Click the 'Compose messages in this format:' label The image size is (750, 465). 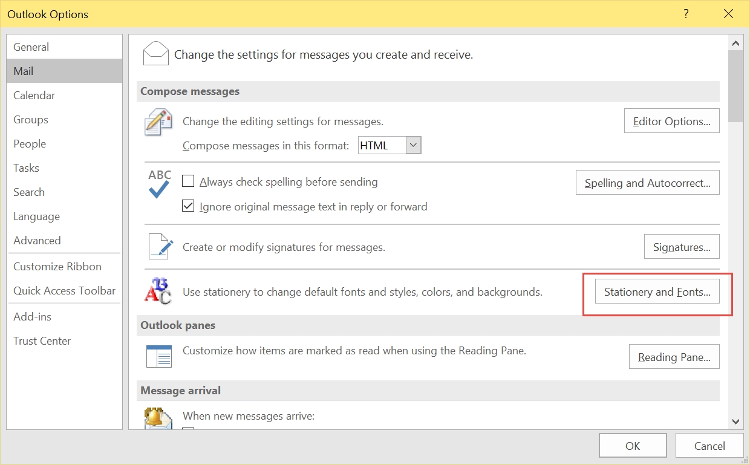[266, 145]
